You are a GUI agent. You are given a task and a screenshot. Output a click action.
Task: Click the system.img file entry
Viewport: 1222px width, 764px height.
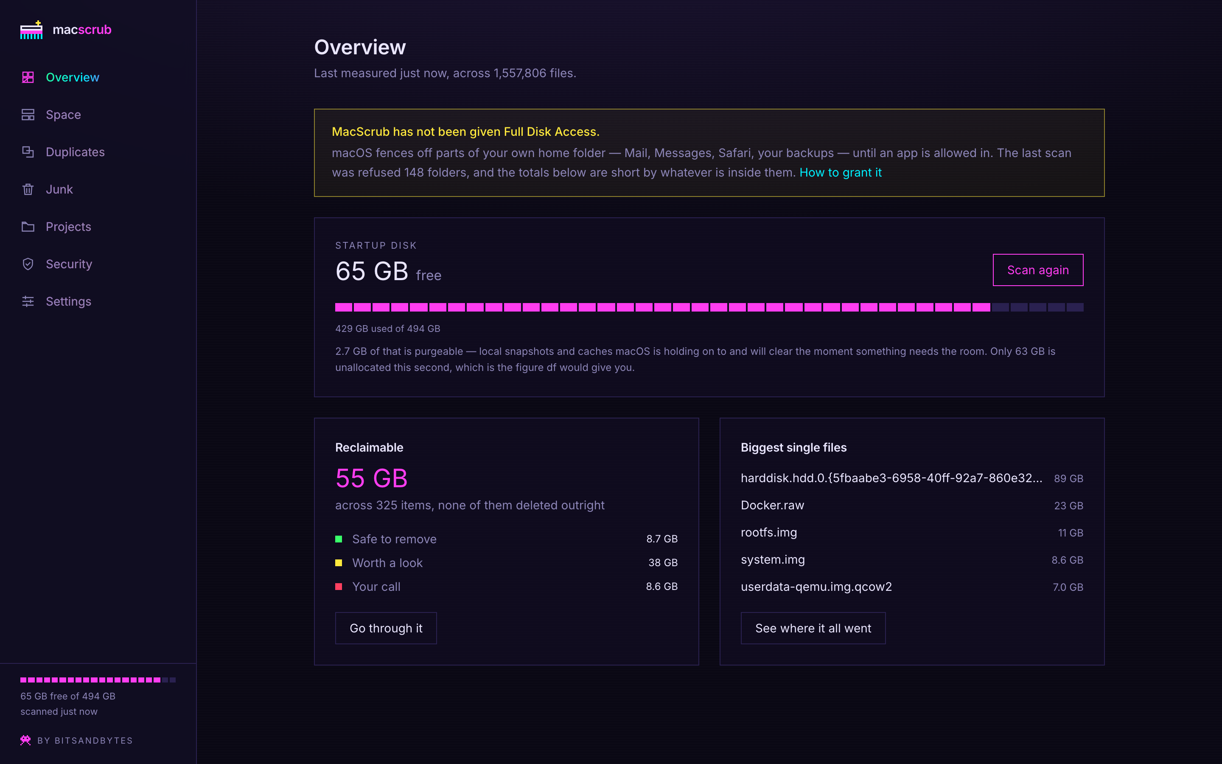(773, 560)
